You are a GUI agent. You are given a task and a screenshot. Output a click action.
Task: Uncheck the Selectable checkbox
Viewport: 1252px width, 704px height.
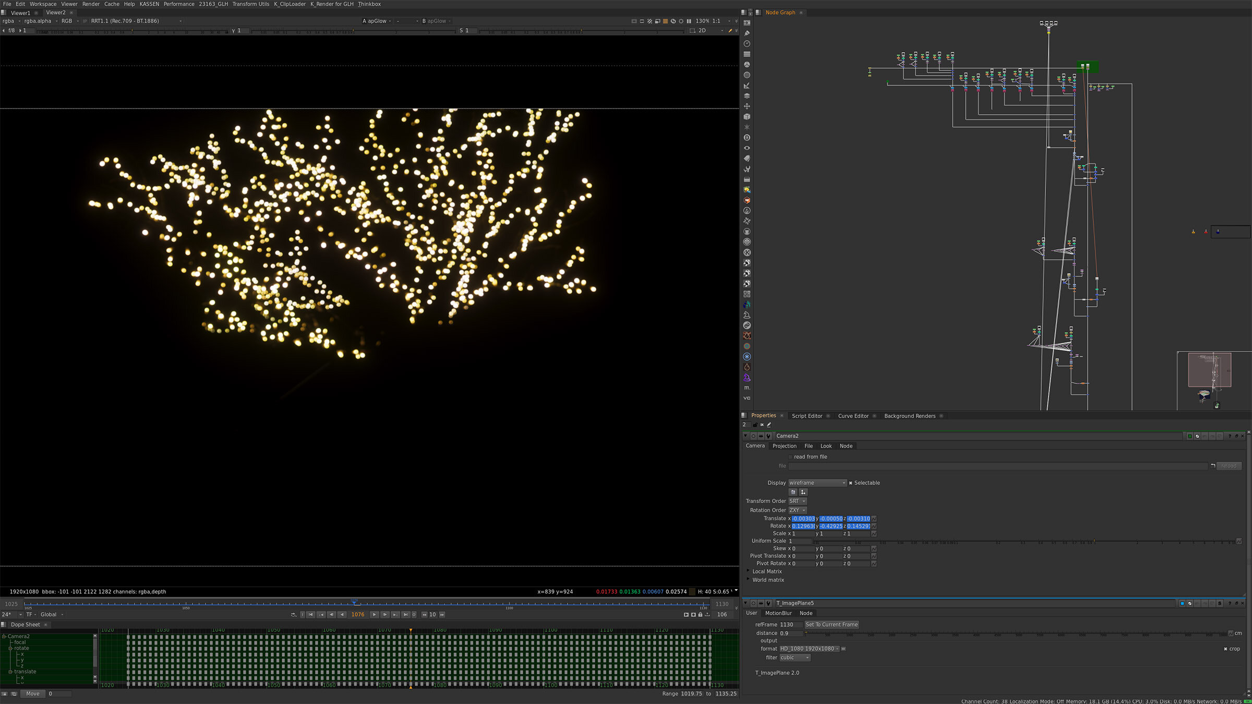click(x=850, y=483)
